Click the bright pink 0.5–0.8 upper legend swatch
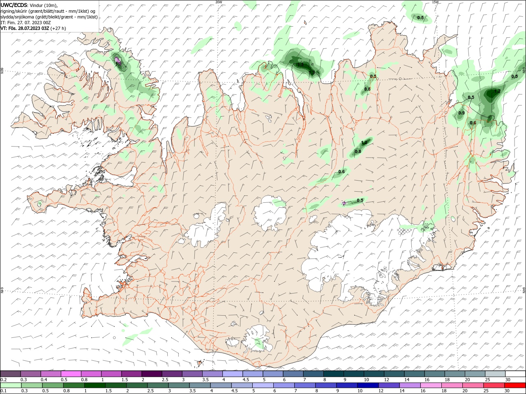The image size is (526, 394). (72, 374)
